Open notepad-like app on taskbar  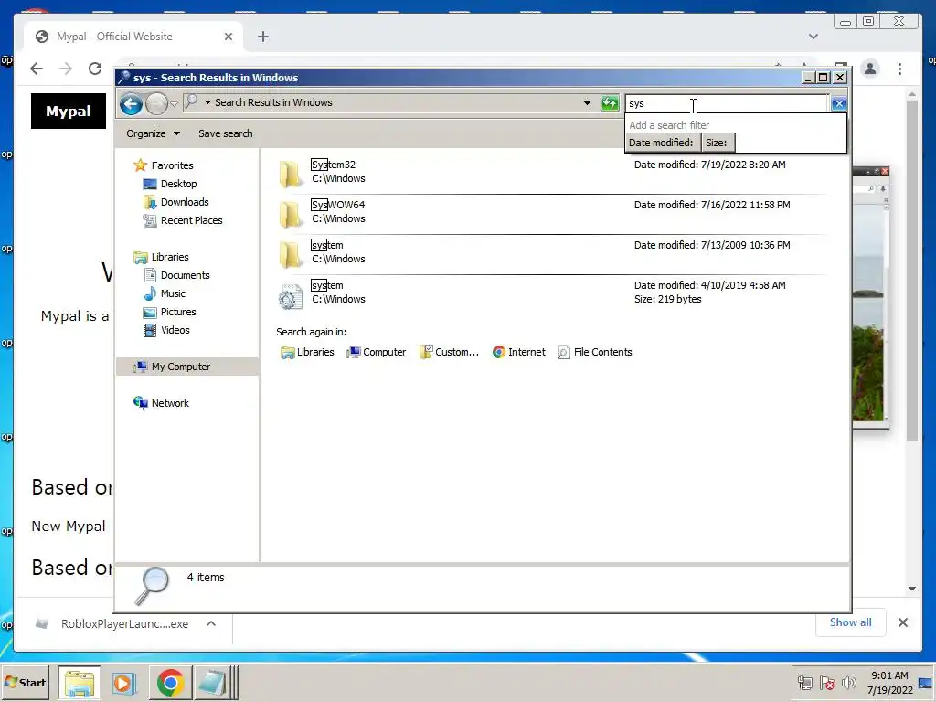[x=212, y=683]
